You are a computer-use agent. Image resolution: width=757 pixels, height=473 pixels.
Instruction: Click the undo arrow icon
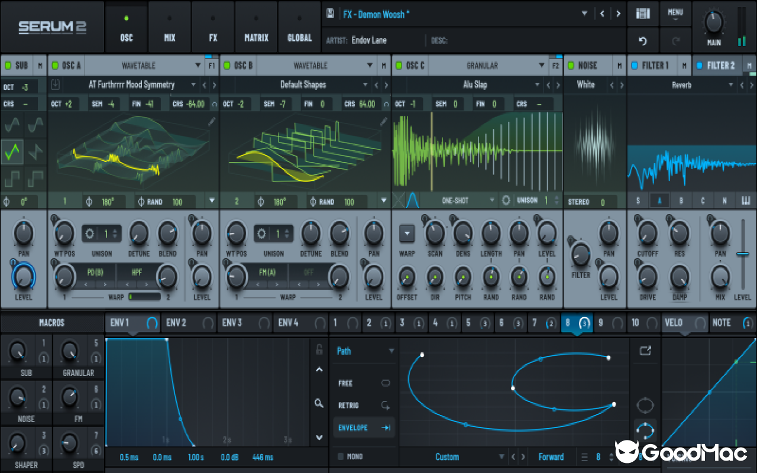tap(643, 41)
